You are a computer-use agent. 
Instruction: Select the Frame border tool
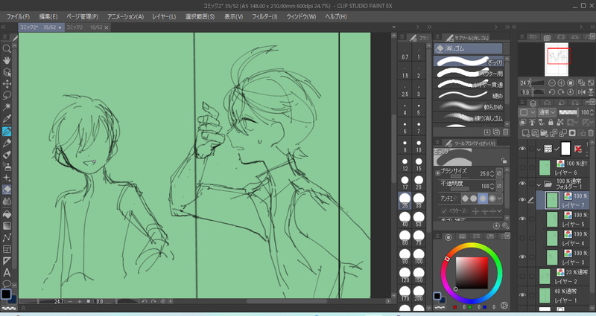coord(7,249)
